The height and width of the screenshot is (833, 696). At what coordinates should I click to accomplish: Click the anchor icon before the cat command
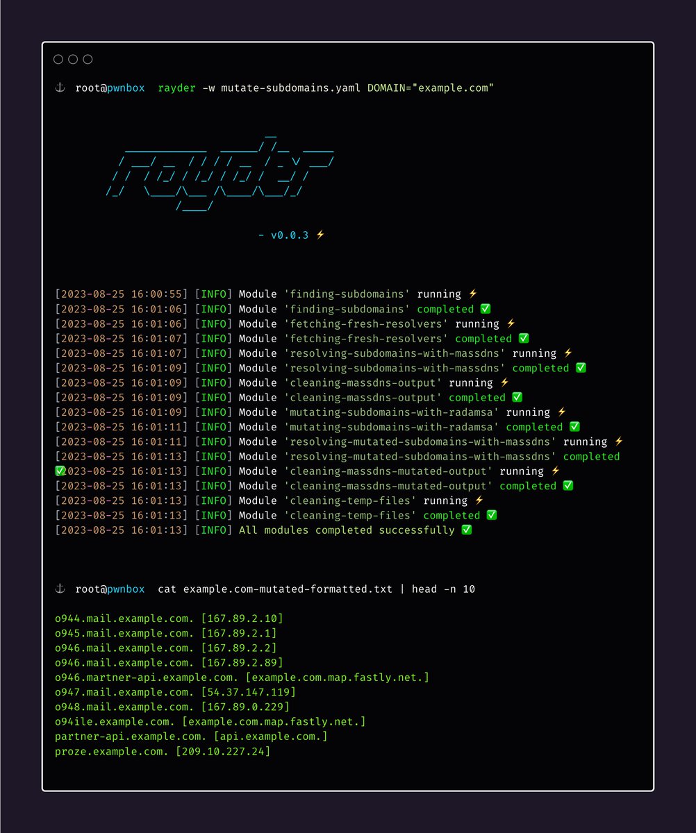(x=60, y=589)
